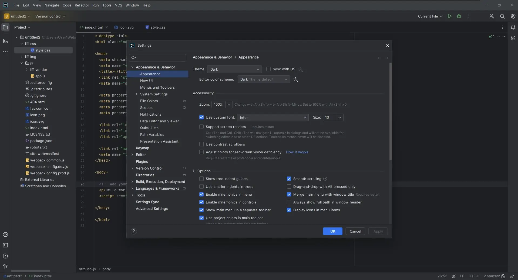The image size is (518, 280).
Task: Open the Terminal tool window icon
Action: coord(5,245)
